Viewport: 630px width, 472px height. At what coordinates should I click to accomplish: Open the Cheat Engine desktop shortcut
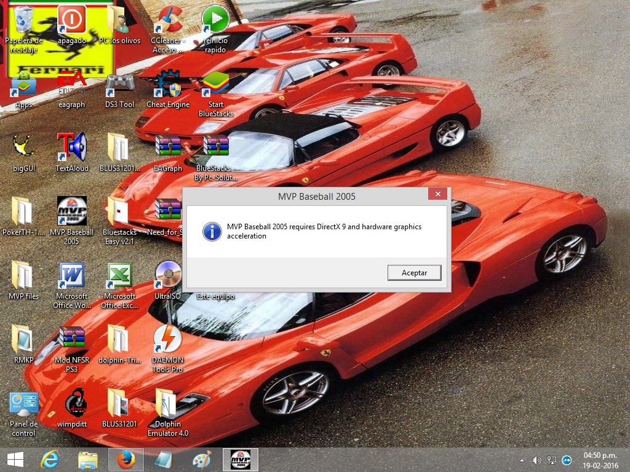pyautogui.click(x=167, y=85)
